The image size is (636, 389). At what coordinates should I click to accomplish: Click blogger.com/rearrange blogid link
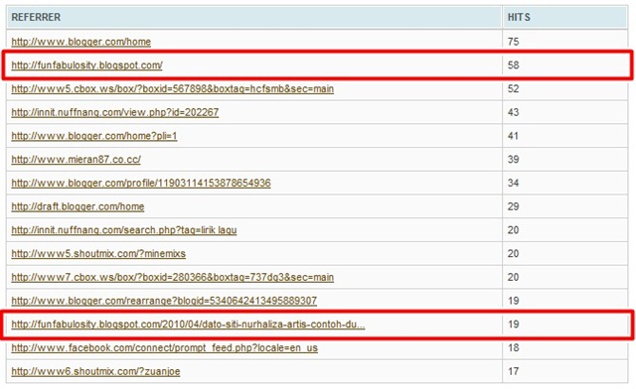164,301
